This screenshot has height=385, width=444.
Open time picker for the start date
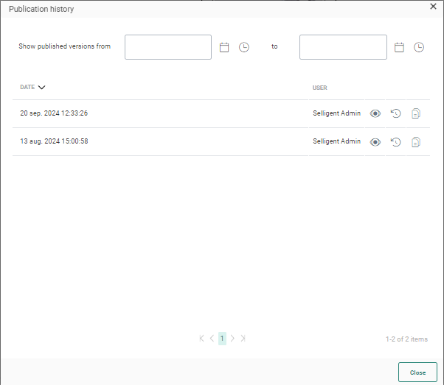244,47
